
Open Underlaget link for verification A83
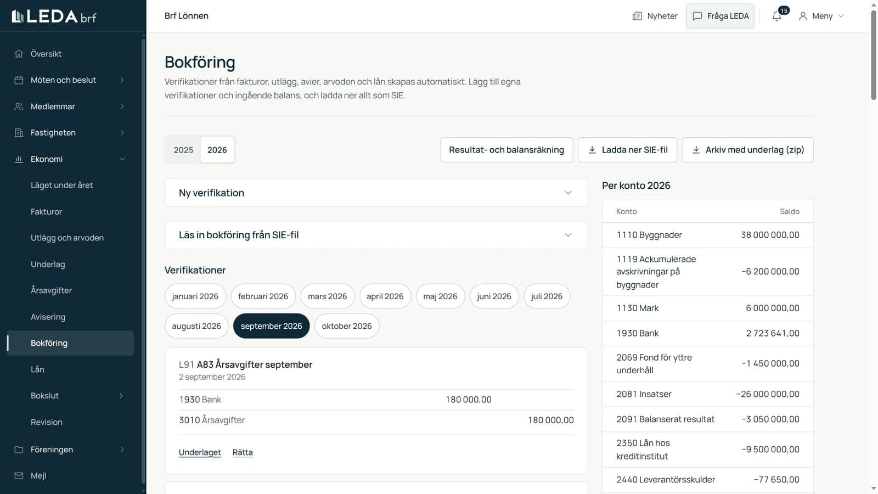point(200,452)
